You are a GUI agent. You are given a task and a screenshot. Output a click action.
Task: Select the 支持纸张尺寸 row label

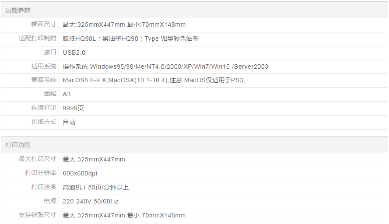pos(38,215)
